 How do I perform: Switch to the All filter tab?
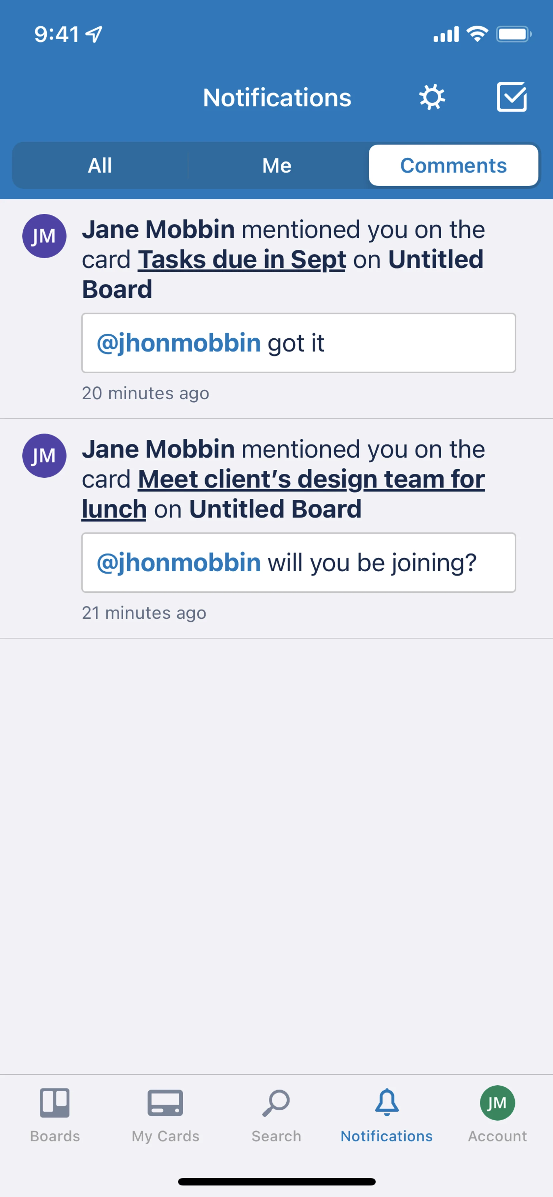(x=100, y=165)
